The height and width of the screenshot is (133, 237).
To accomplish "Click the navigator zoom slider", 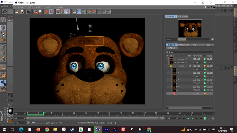I will [194, 39].
